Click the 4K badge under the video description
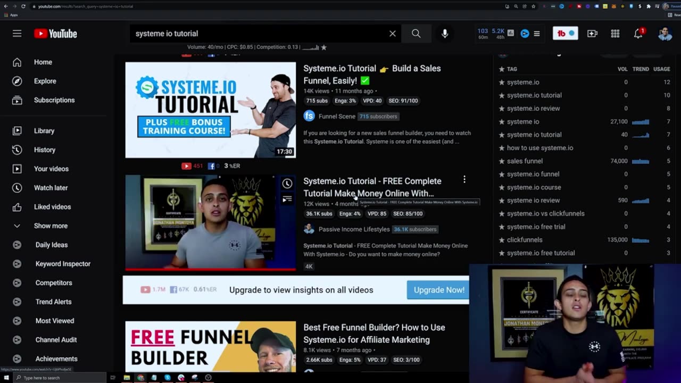Screen dimensions: 681x383 pos(309,267)
